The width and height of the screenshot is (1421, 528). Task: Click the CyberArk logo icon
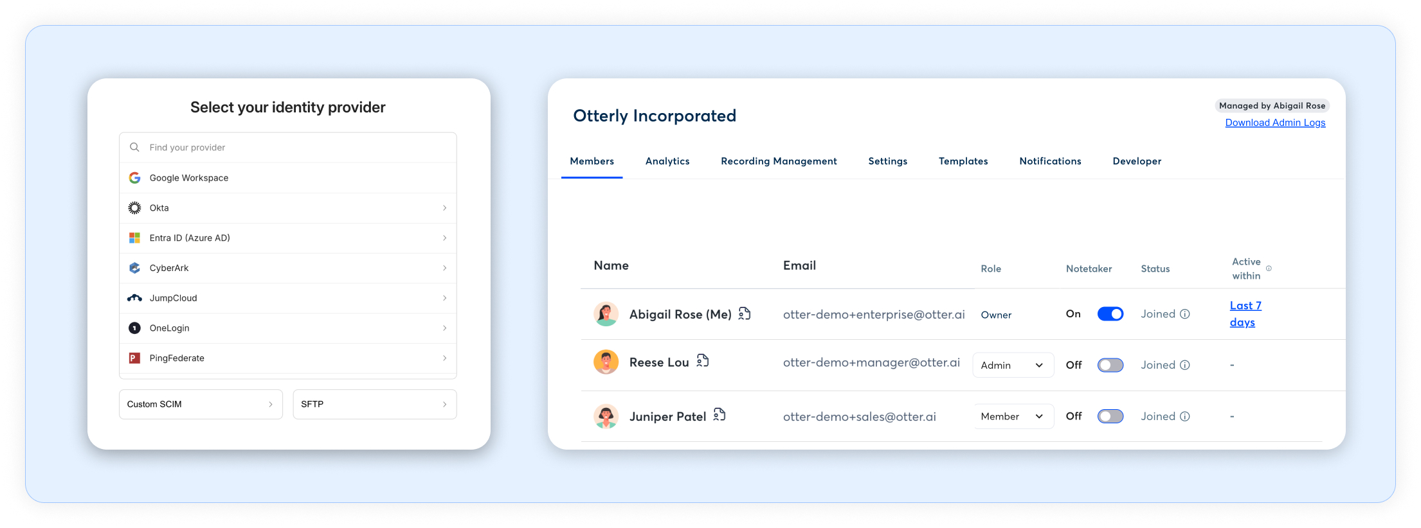tap(134, 268)
